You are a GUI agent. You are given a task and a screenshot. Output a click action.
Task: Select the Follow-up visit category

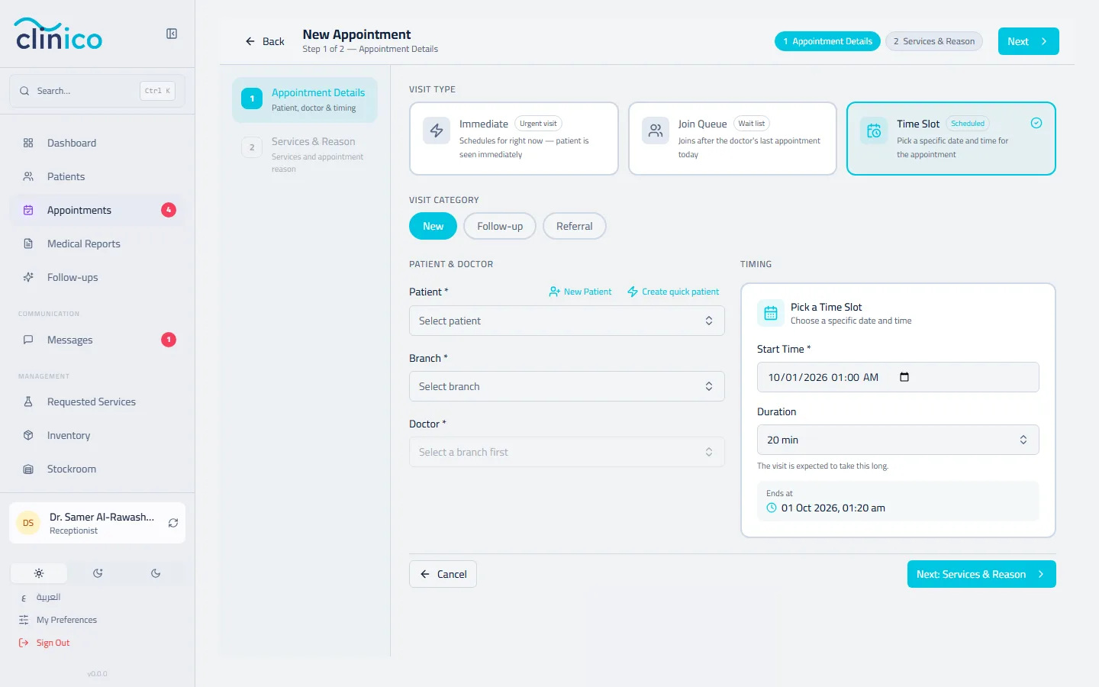[x=500, y=226]
